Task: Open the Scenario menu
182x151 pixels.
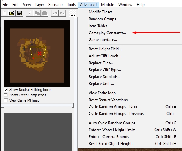Action: (x=55, y=5)
